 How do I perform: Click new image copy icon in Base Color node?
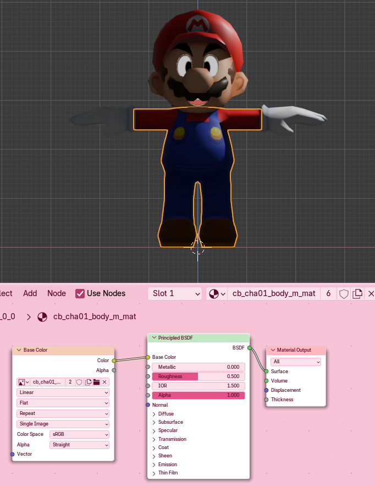pos(88,382)
